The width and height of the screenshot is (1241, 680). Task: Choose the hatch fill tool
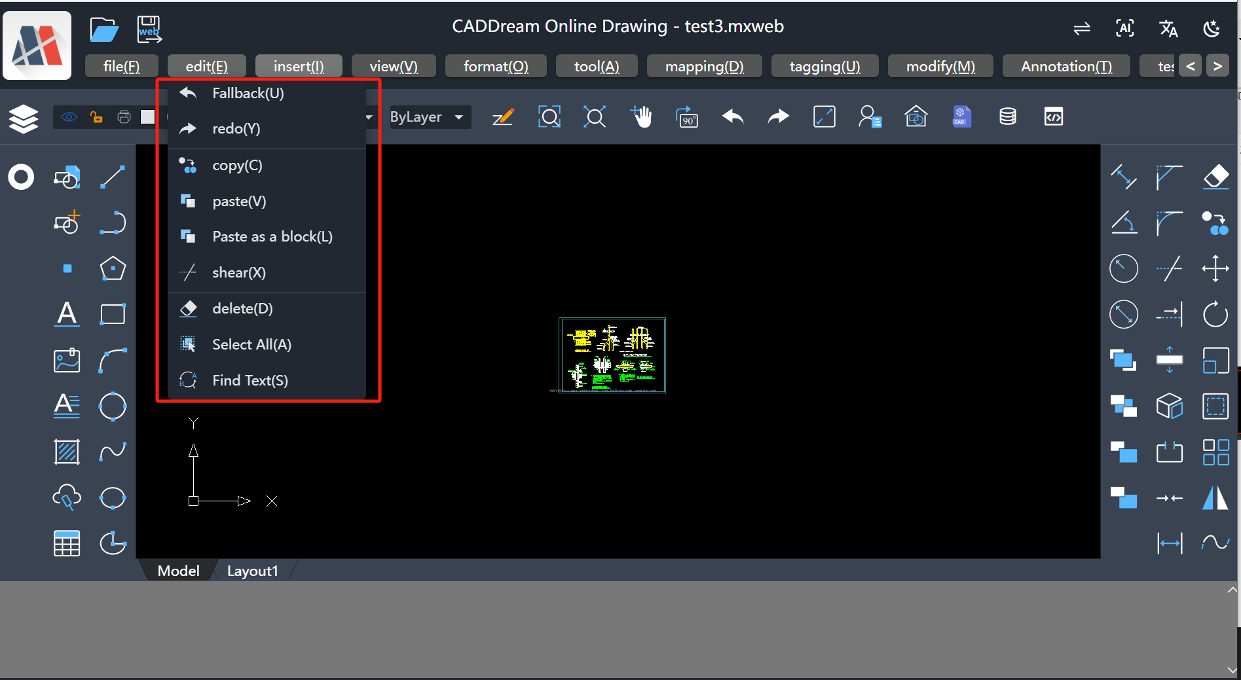(x=67, y=452)
